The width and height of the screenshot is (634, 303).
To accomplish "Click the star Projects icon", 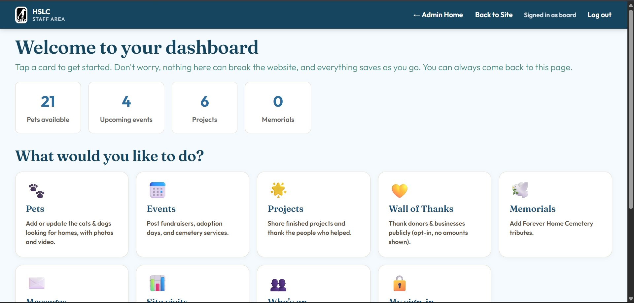I will click(x=278, y=190).
